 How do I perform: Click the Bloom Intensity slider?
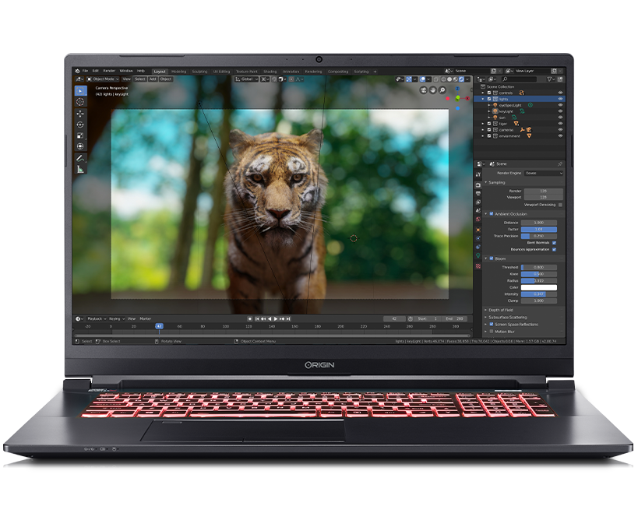click(539, 294)
